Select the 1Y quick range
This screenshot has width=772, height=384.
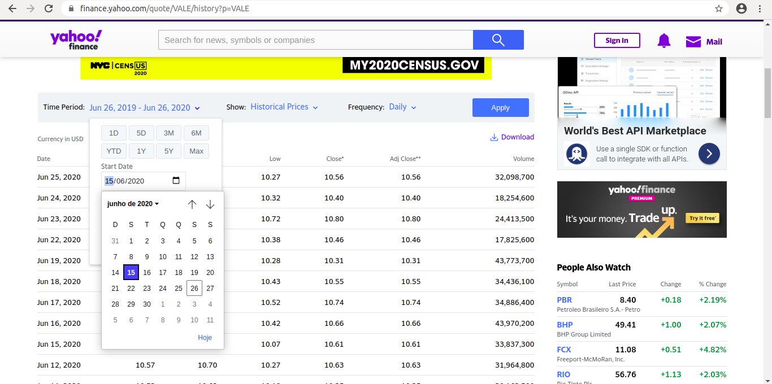[x=141, y=151]
